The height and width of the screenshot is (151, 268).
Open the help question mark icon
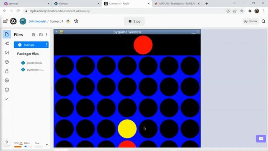tap(7, 143)
